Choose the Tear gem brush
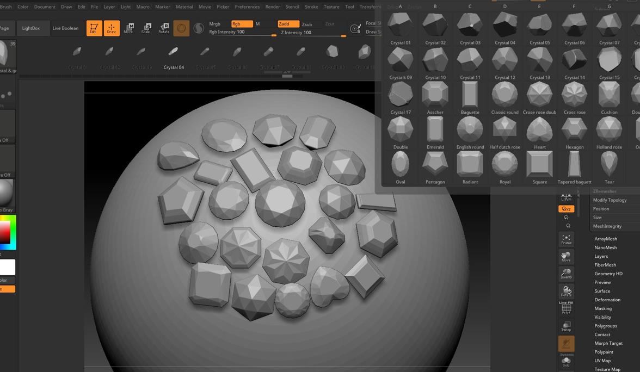The width and height of the screenshot is (640, 372). (x=609, y=168)
